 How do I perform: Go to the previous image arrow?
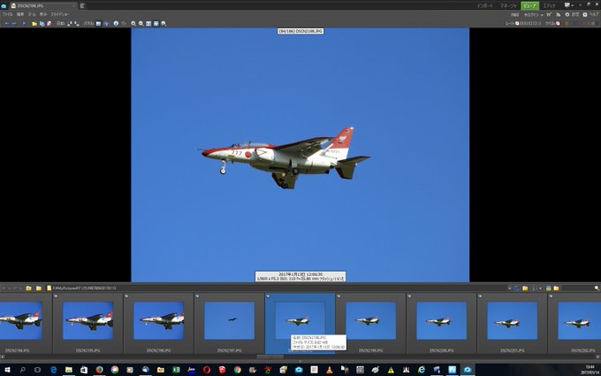[6, 24]
